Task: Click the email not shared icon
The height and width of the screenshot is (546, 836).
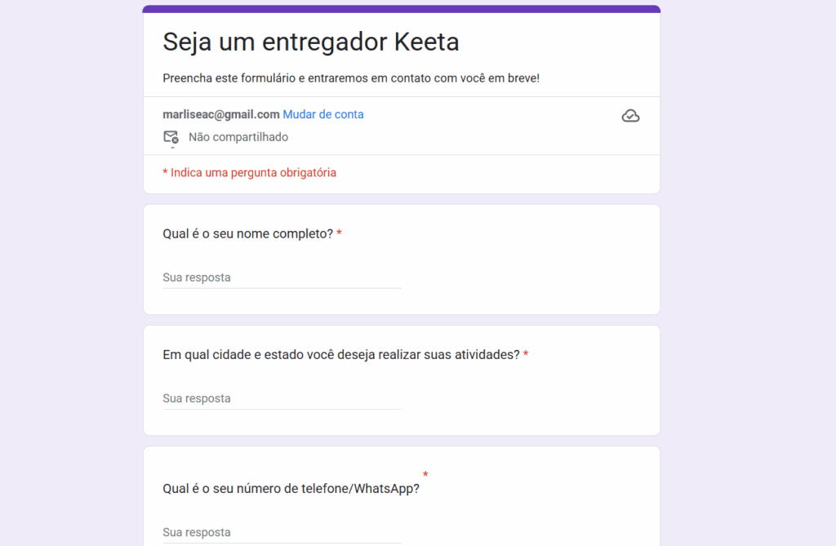Action: 171,138
